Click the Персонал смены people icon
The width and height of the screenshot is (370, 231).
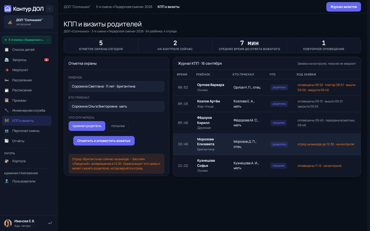click(7, 131)
